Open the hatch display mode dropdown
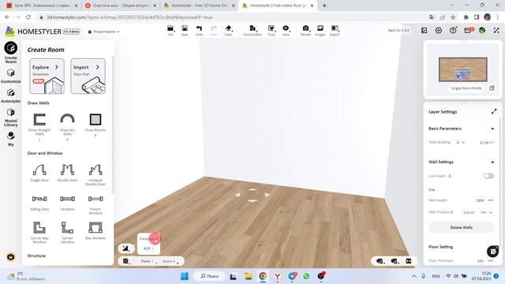The width and height of the screenshot is (505, 284). (x=126, y=261)
